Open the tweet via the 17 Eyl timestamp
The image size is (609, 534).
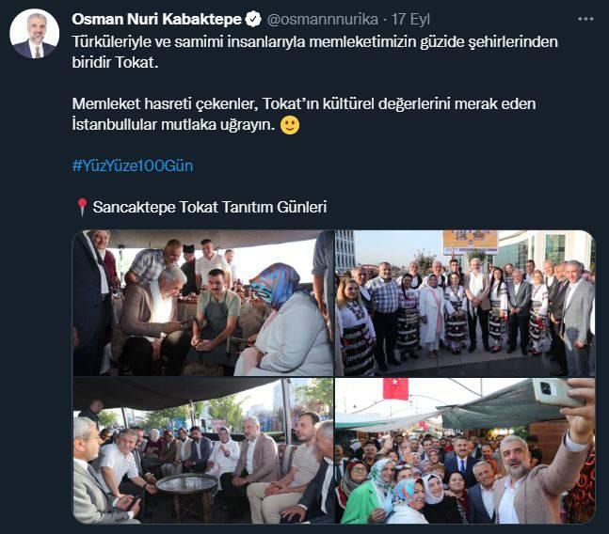click(410, 20)
